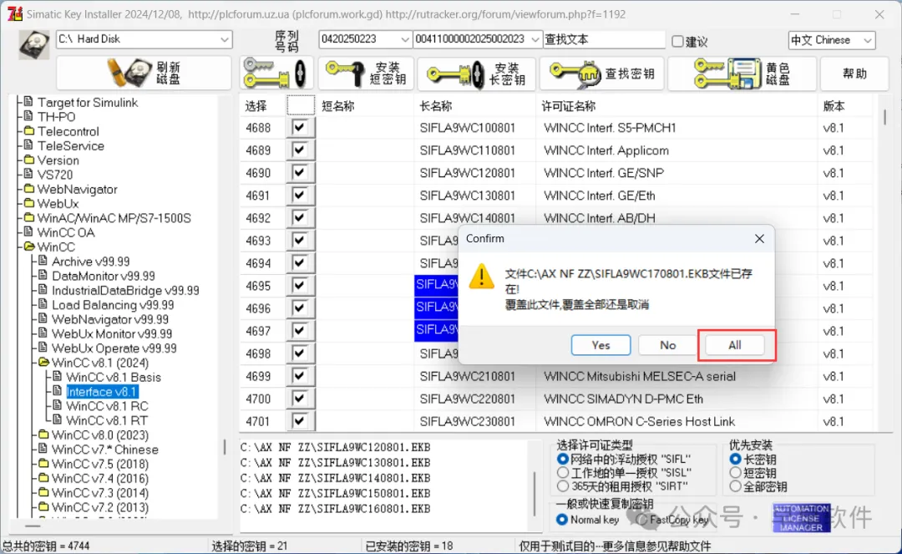Click the Help button (帮助)
This screenshot has width=902, height=554.
[x=854, y=73]
